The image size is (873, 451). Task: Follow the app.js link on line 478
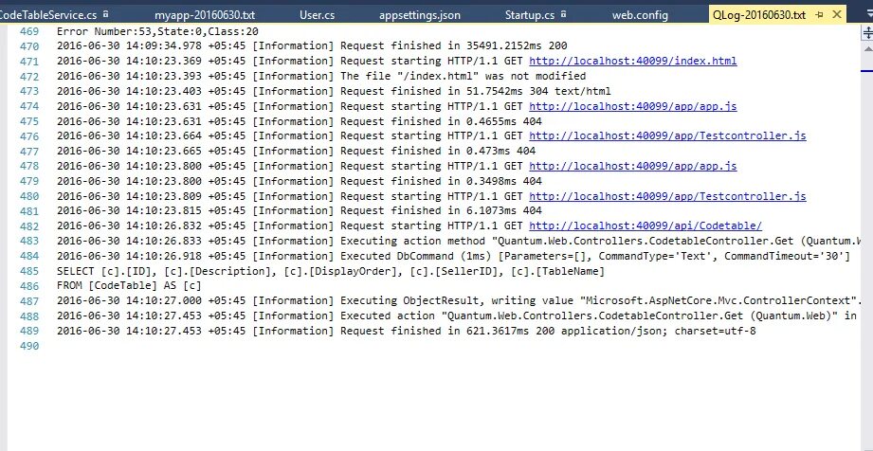(x=632, y=166)
